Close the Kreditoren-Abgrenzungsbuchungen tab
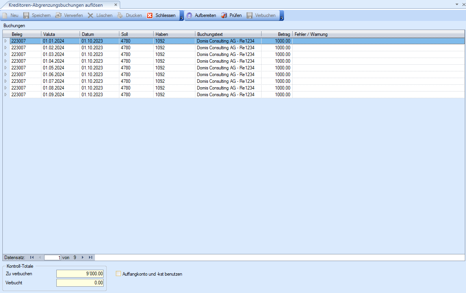This screenshot has height=293, width=466. click(x=115, y=5)
